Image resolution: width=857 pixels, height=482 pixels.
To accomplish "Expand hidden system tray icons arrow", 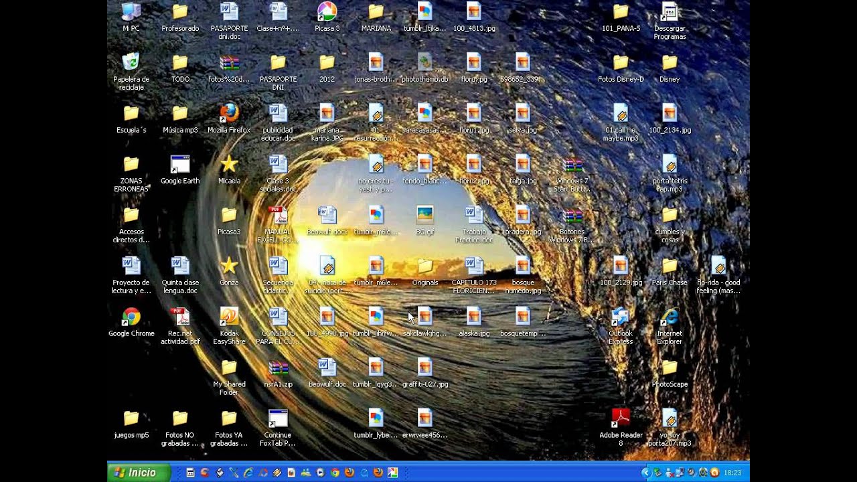I will point(645,473).
